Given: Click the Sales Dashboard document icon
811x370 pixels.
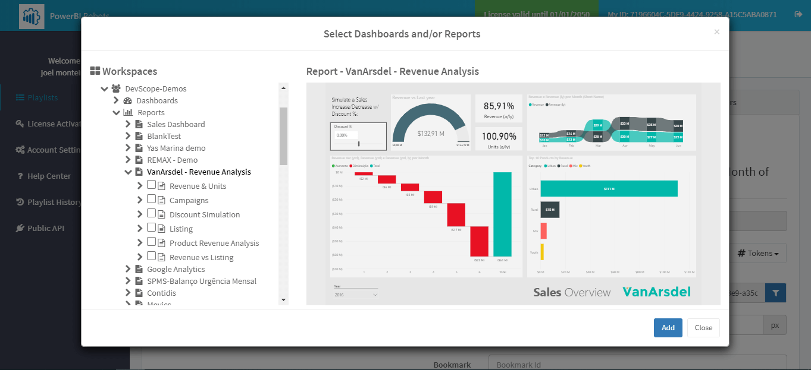Looking at the screenshot, I should point(139,125).
